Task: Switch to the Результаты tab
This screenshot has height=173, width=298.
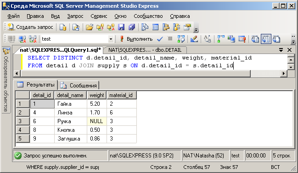Action: (36, 85)
